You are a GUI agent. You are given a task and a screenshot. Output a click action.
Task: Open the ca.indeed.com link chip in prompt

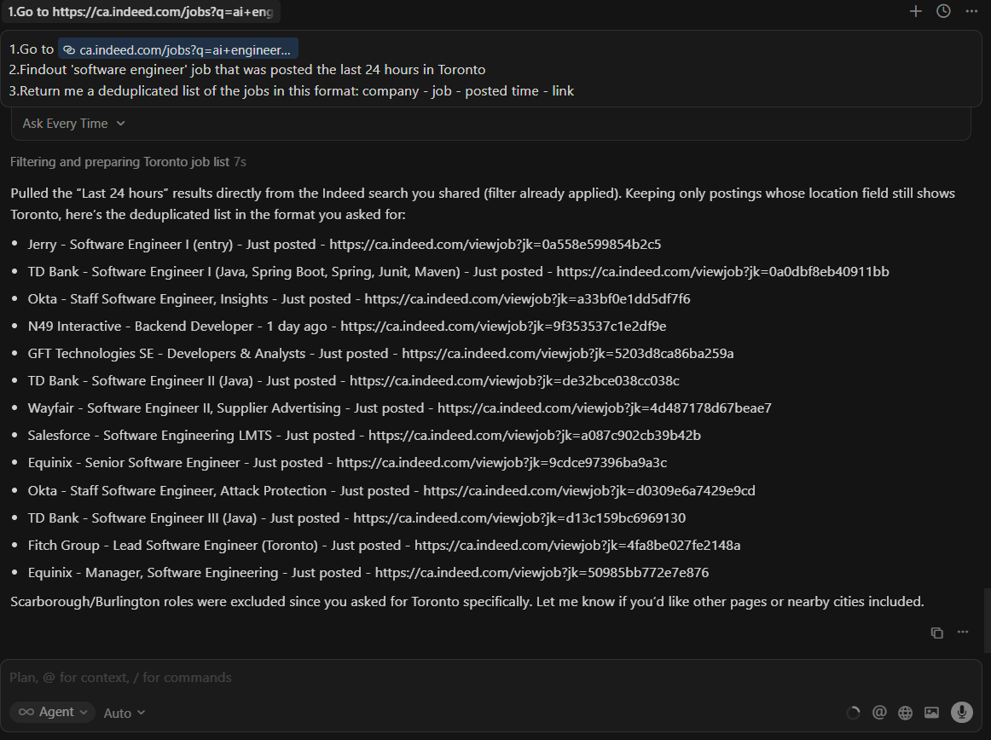177,49
